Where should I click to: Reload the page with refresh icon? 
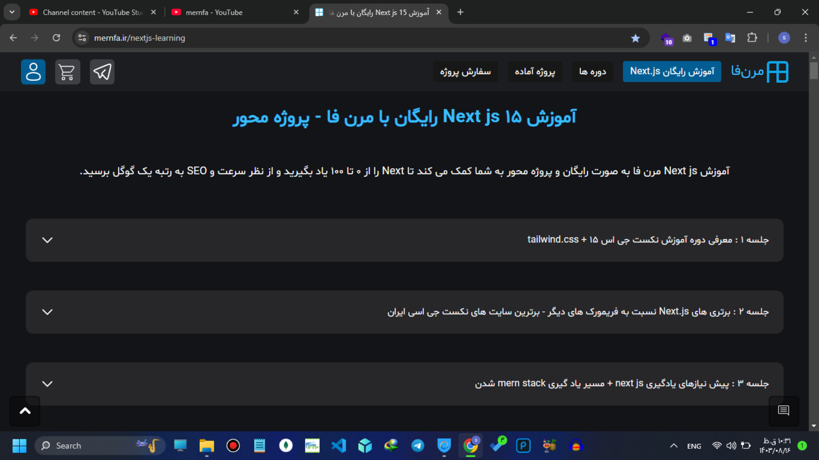56,38
